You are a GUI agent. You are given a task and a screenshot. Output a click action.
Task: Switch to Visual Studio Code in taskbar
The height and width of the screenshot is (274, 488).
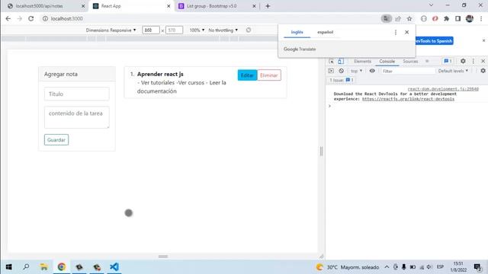114,267
